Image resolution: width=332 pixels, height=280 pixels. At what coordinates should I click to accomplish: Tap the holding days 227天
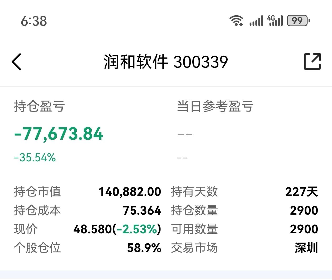[x=302, y=192]
